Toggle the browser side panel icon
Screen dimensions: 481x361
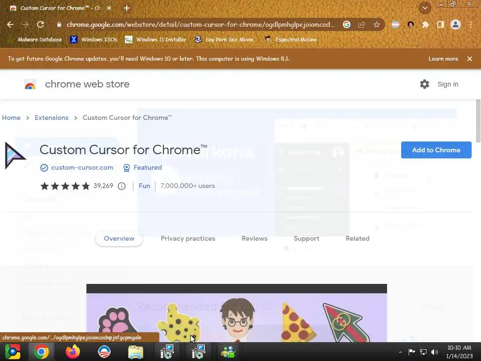tap(441, 24)
